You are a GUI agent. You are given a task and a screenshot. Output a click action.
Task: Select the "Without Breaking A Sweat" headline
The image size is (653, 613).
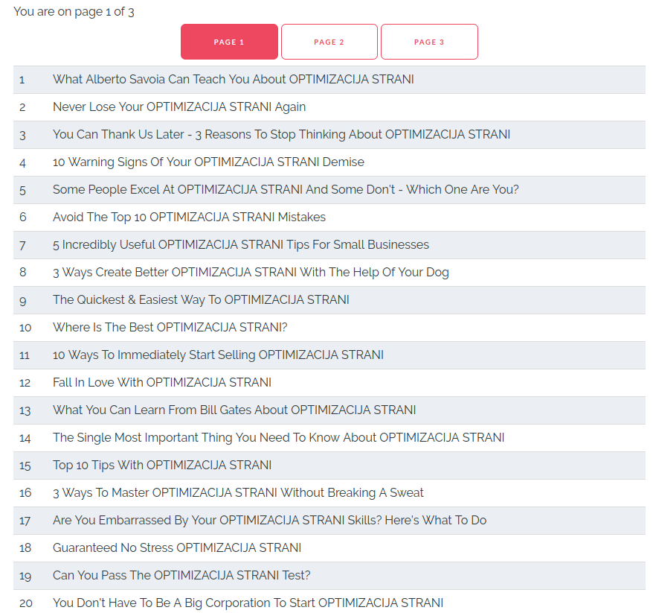pyautogui.click(x=238, y=493)
